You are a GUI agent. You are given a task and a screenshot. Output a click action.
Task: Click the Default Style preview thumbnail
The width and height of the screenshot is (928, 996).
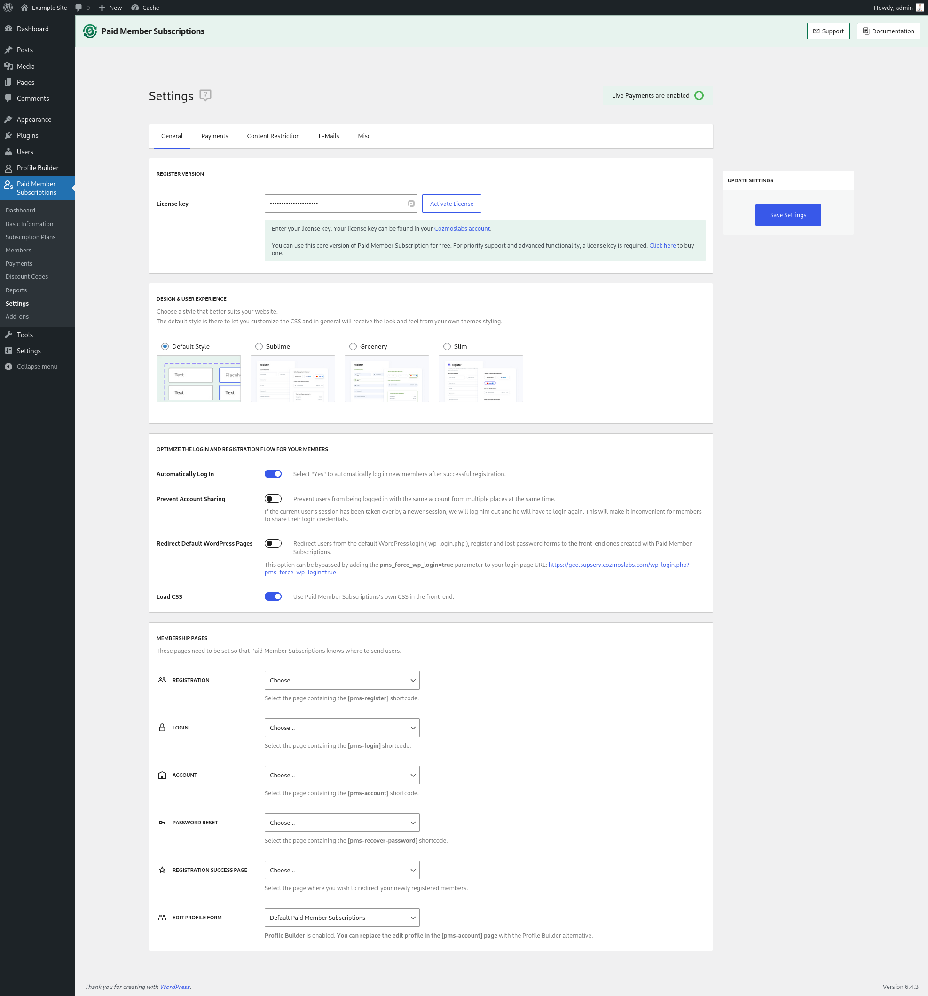(x=199, y=379)
